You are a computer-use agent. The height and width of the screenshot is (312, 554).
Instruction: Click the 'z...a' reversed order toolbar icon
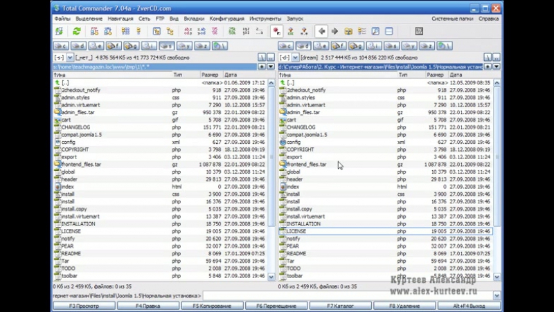coord(259,31)
